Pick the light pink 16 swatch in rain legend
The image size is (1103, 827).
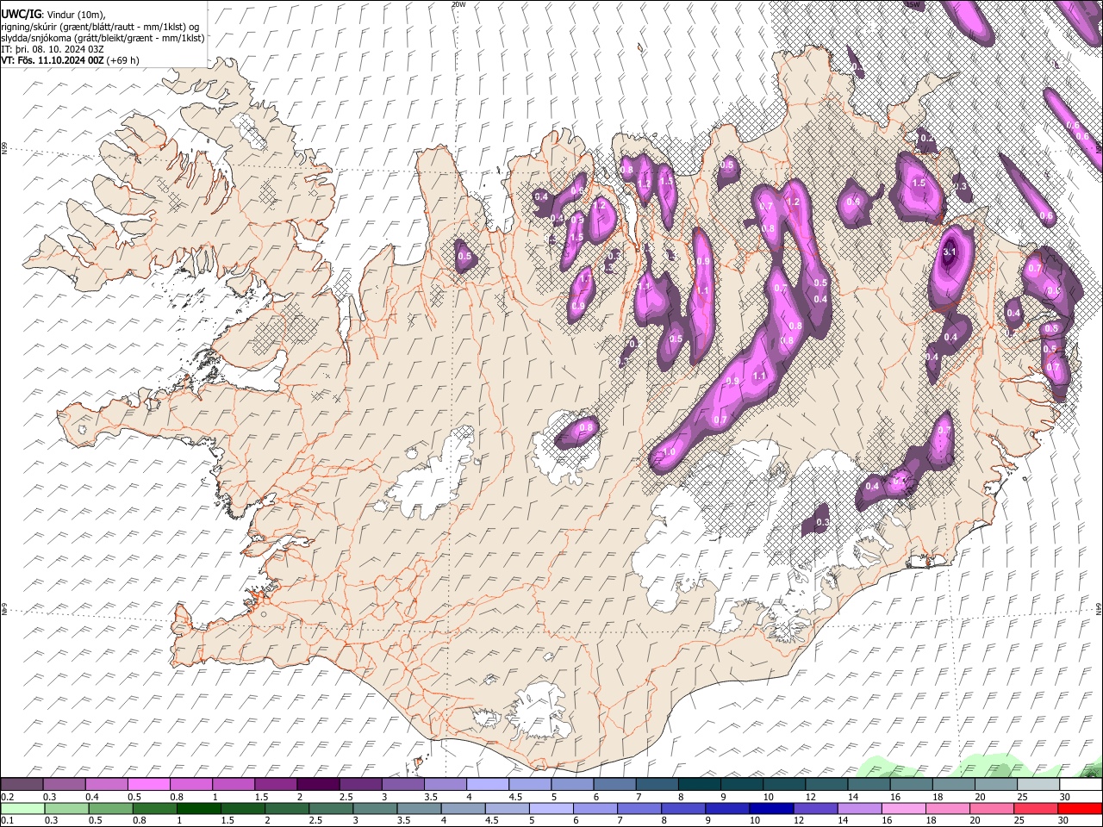click(x=902, y=808)
